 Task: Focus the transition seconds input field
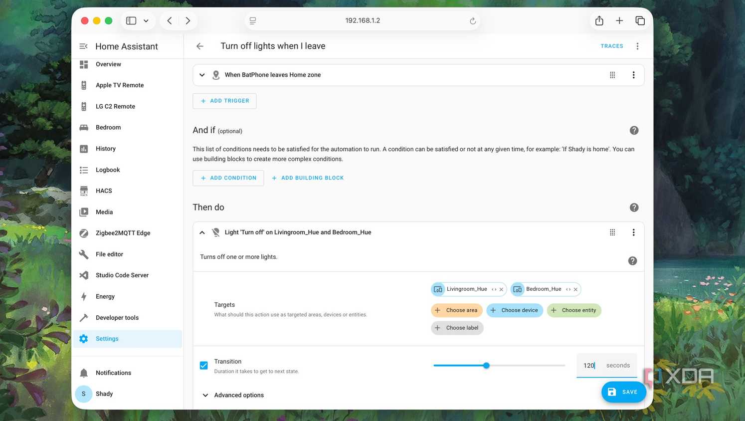click(606, 366)
